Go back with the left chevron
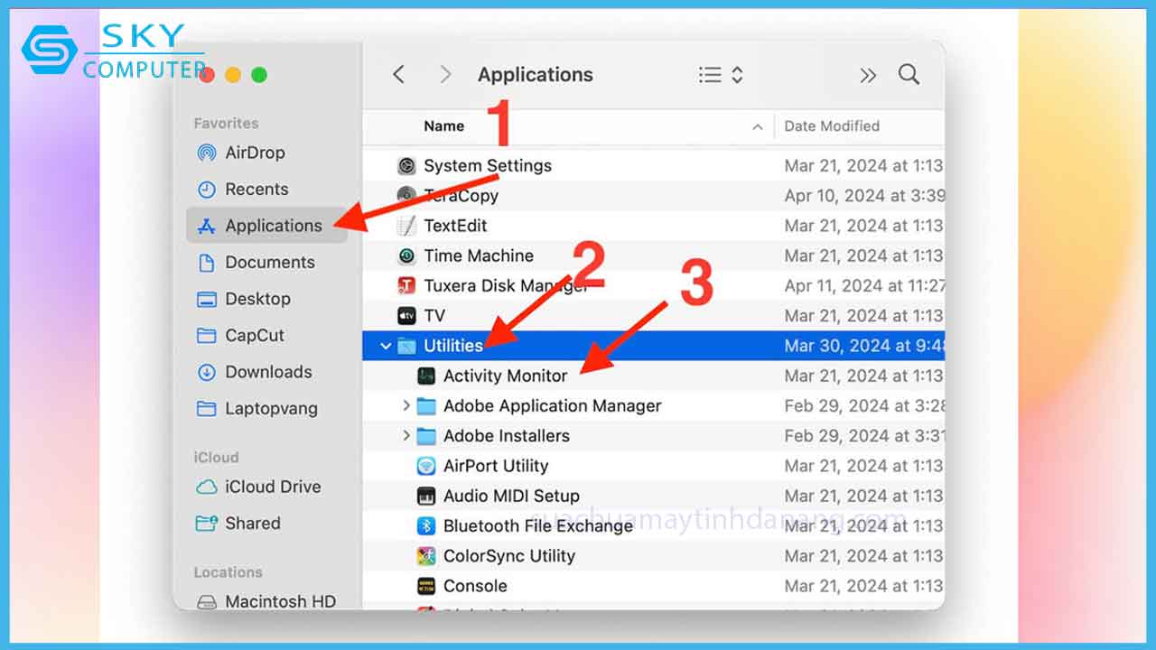Image resolution: width=1156 pixels, height=650 pixels. pyautogui.click(x=398, y=75)
